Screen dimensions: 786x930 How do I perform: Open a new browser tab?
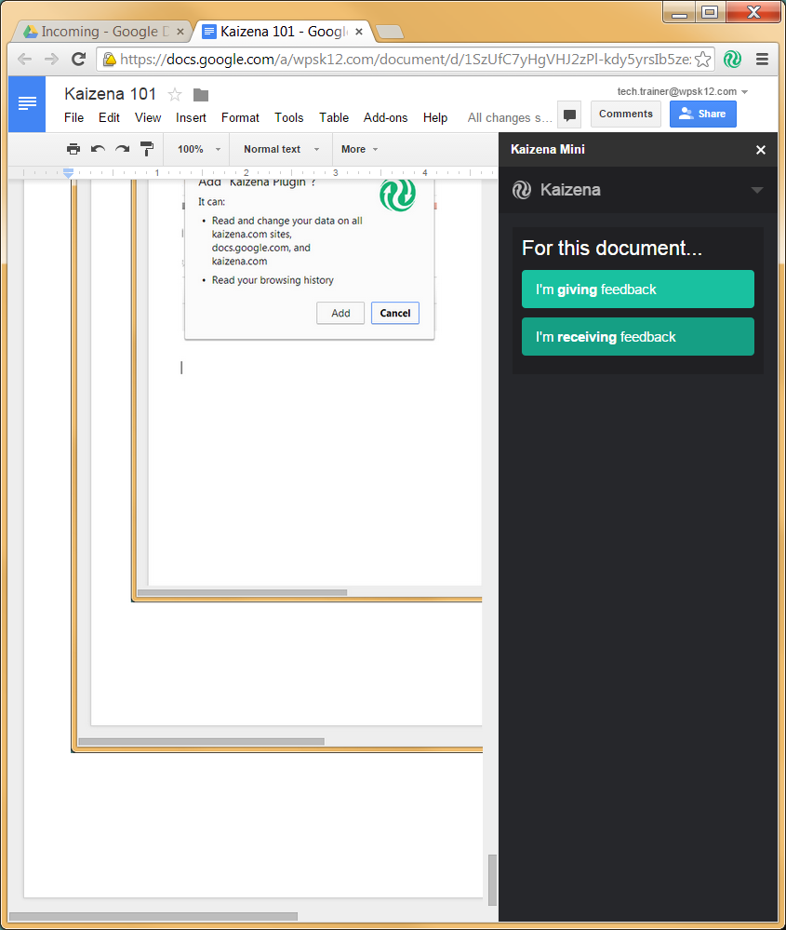point(390,32)
